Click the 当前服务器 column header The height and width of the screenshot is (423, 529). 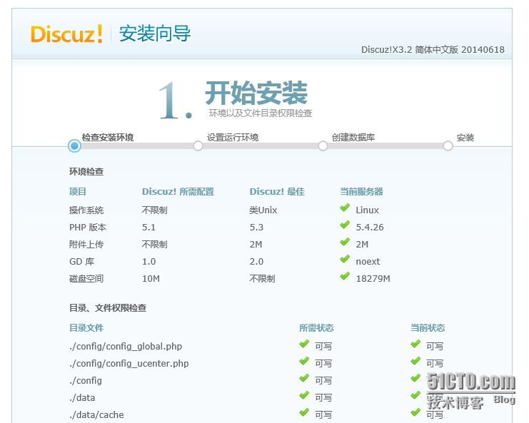click(361, 191)
